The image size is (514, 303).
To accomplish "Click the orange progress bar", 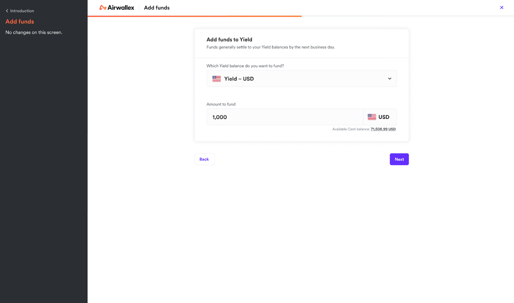I will click(x=195, y=16).
